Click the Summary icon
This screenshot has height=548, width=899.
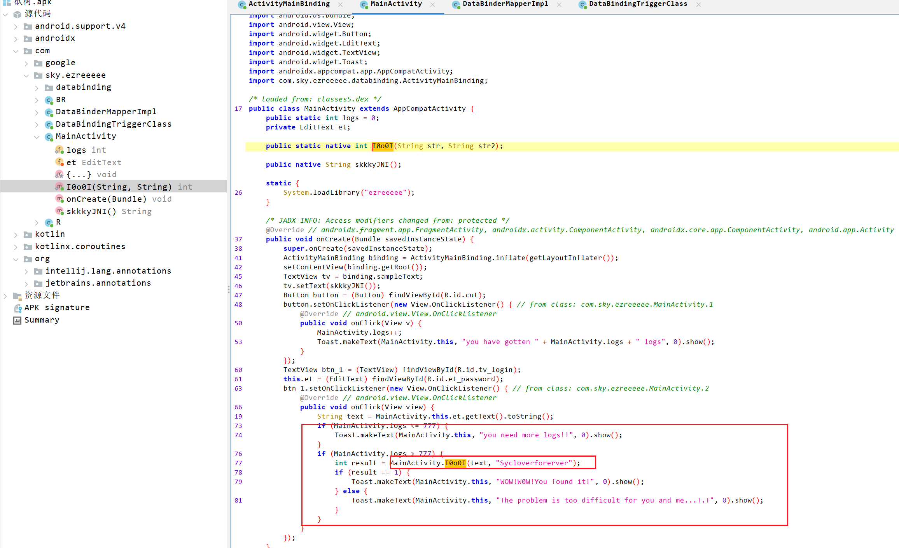point(17,320)
